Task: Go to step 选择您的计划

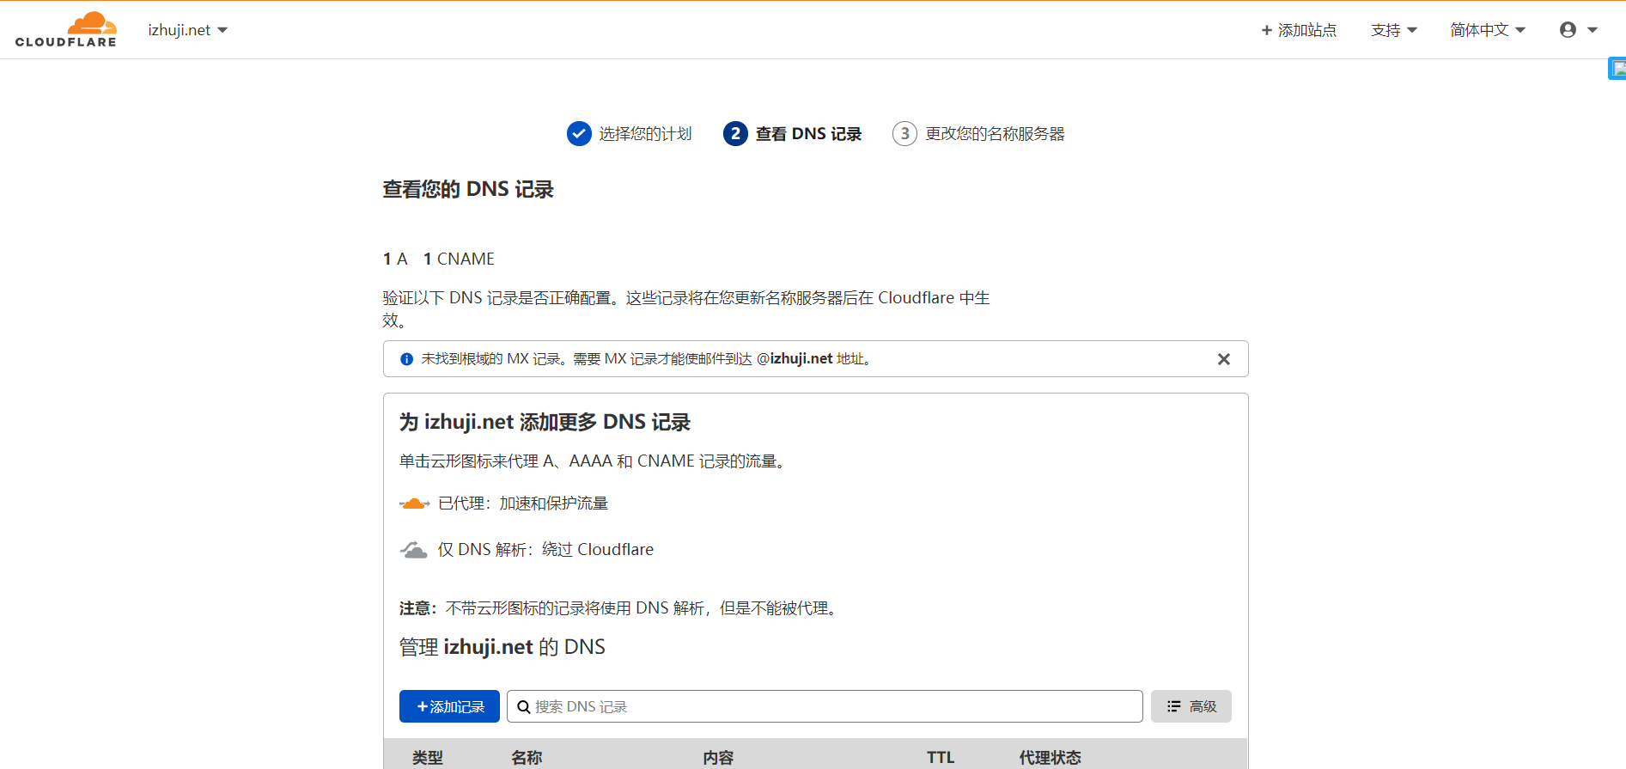Action: click(645, 134)
